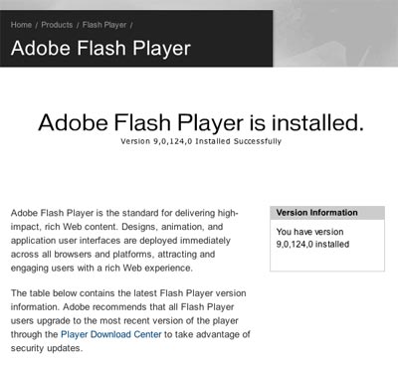The height and width of the screenshot is (365, 398).
Task: Click the empty area inside Version Information box
Action: coord(327,261)
